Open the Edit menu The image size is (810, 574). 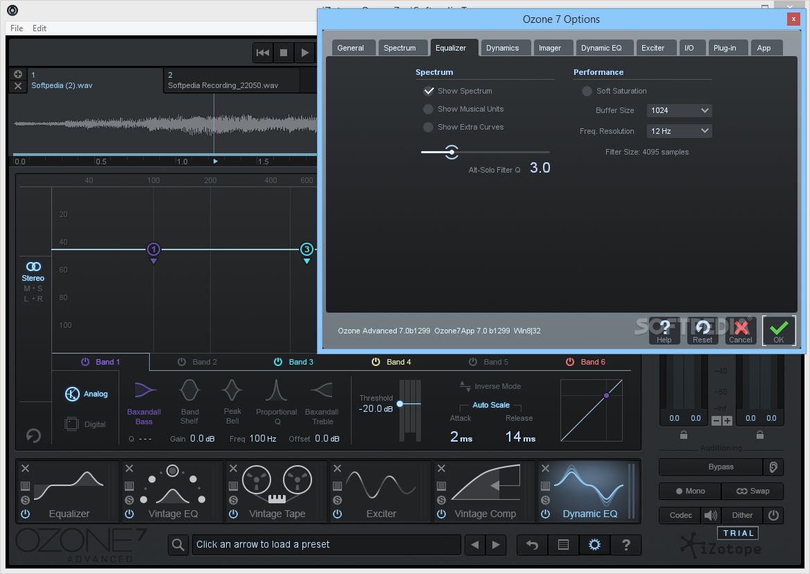pyautogui.click(x=40, y=28)
